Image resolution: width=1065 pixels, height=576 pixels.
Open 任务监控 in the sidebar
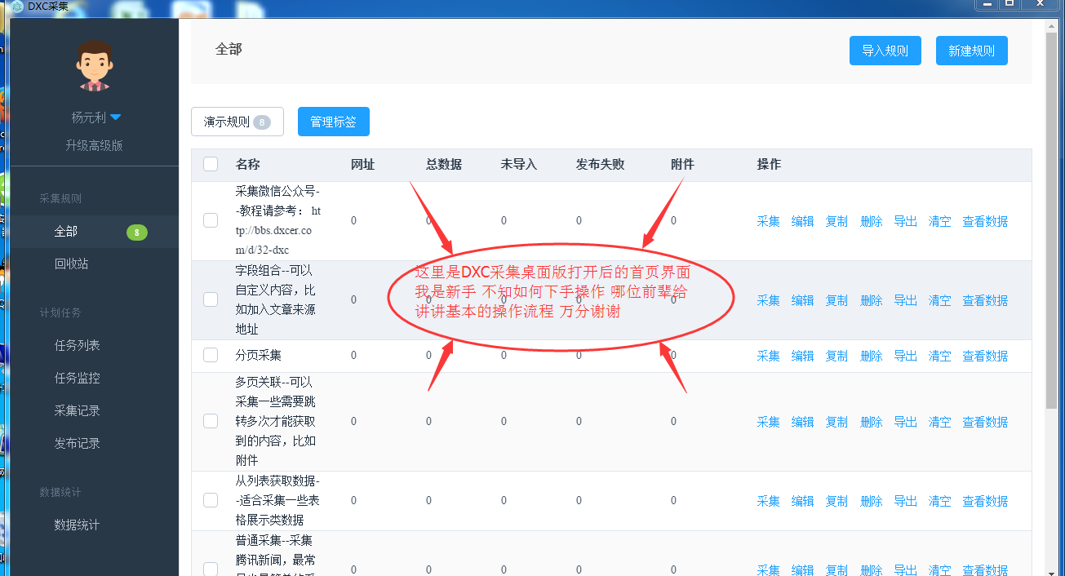tap(78, 378)
